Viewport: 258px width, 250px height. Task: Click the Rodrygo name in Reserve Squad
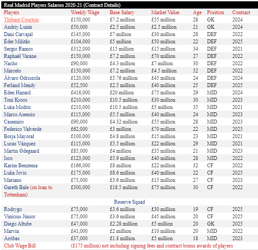pos(13,209)
